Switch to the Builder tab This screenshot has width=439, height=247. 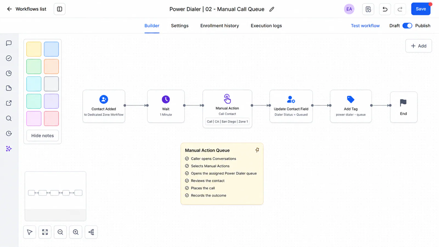pos(152,26)
